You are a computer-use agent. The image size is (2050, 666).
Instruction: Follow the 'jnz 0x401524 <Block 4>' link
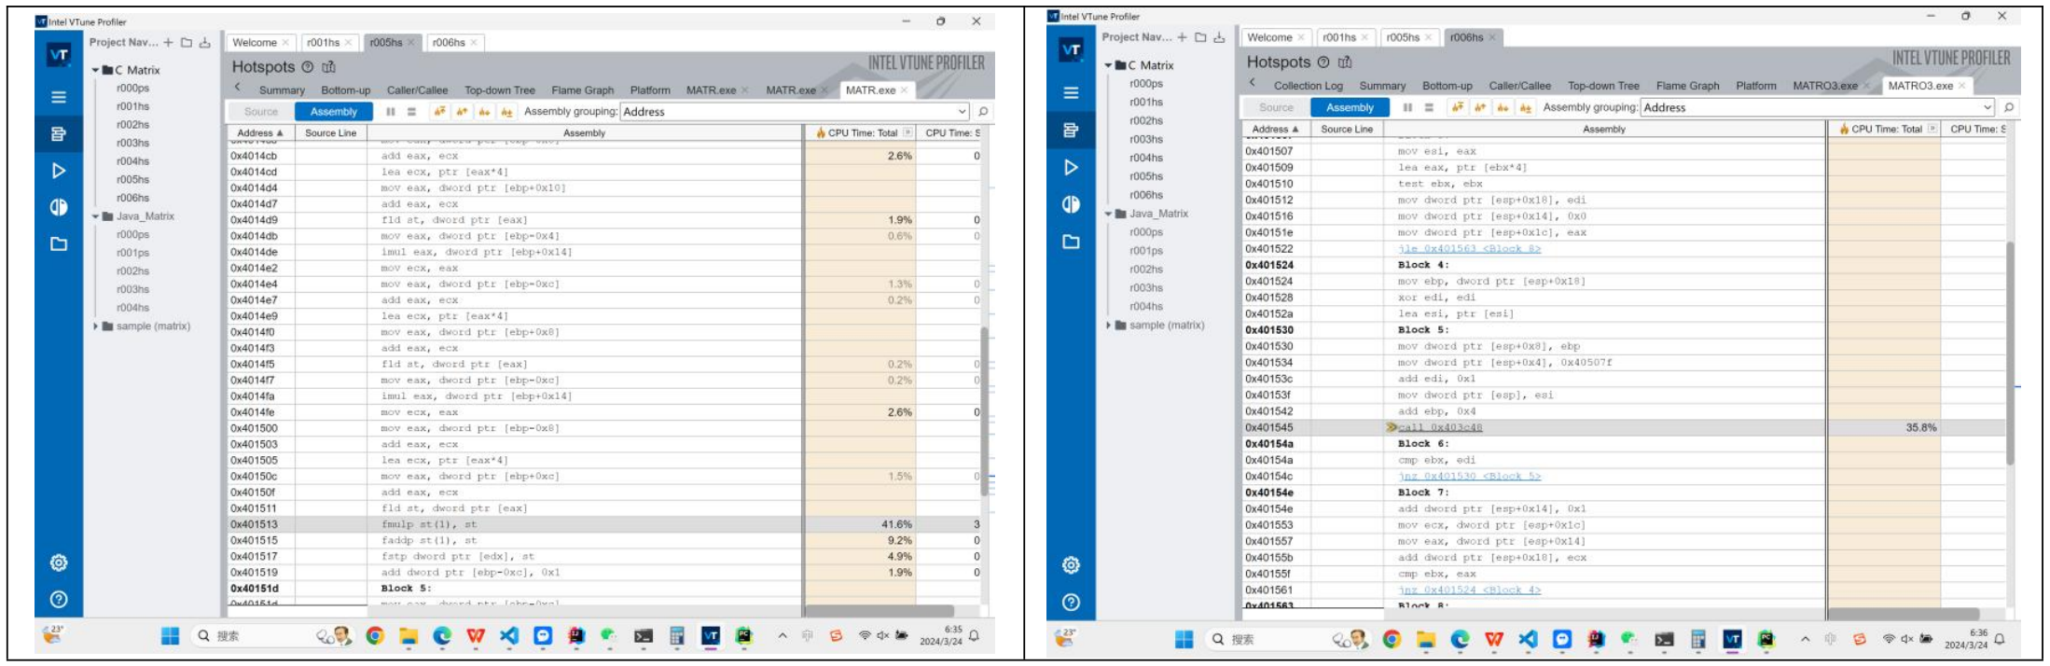[1469, 590]
